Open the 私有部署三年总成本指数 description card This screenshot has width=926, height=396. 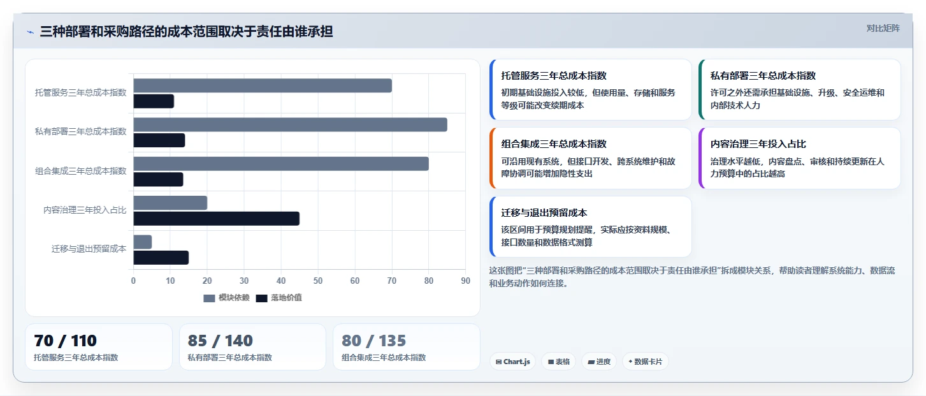pos(800,90)
